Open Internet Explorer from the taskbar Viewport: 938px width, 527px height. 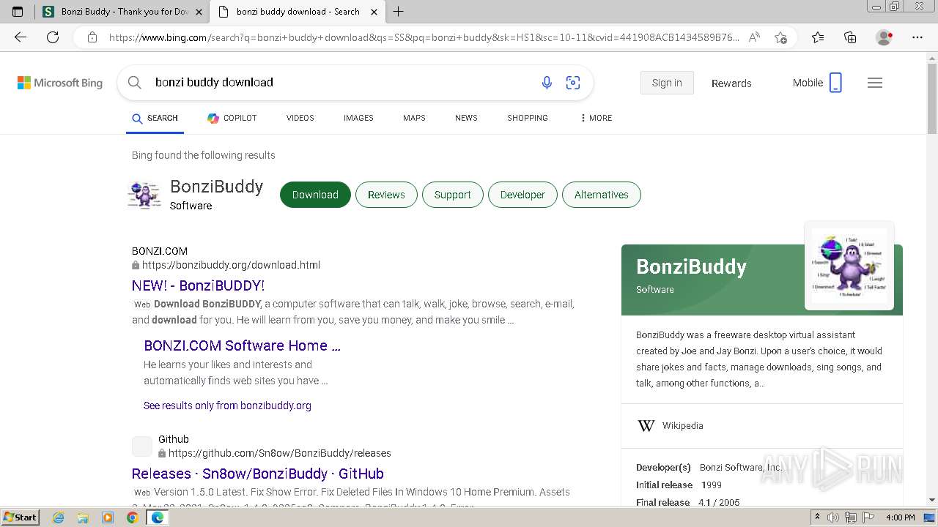pos(59,517)
